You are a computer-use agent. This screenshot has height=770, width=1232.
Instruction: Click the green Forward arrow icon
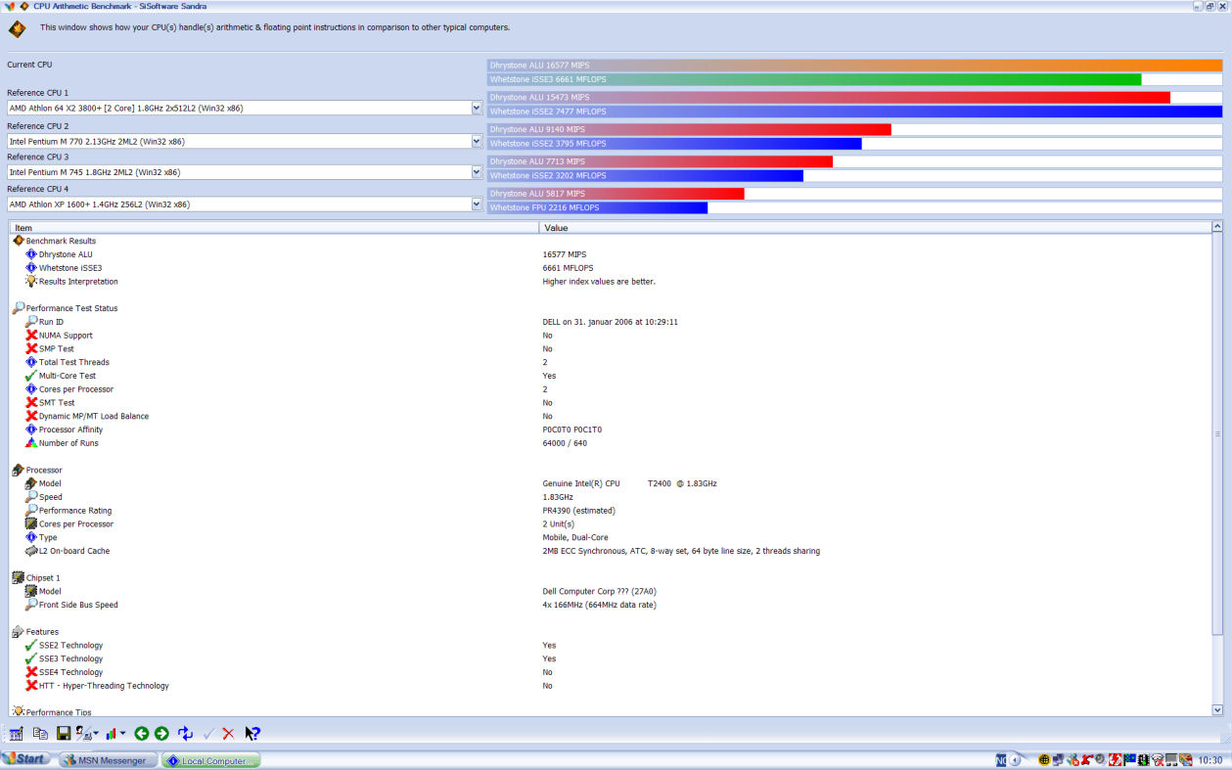pyautogui.click(x=161, y=733)
